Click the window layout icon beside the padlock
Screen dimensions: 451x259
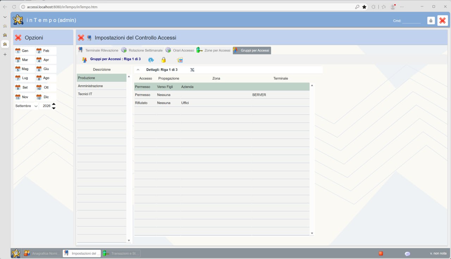pyautogui.click(x=180, y=60)
